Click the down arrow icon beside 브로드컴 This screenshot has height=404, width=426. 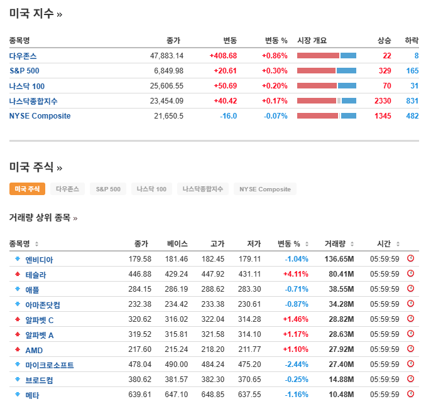click(x=18, y=380)
